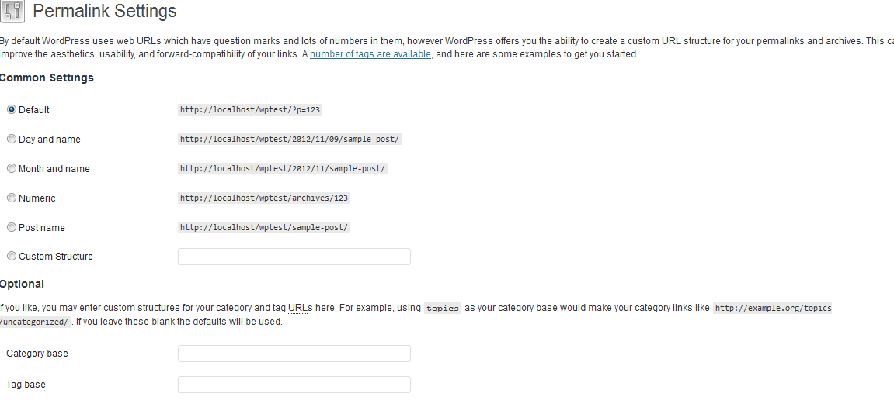Select the Day and name radio button
Viewport: 894px width, 407px height.
tap(12, 139)
